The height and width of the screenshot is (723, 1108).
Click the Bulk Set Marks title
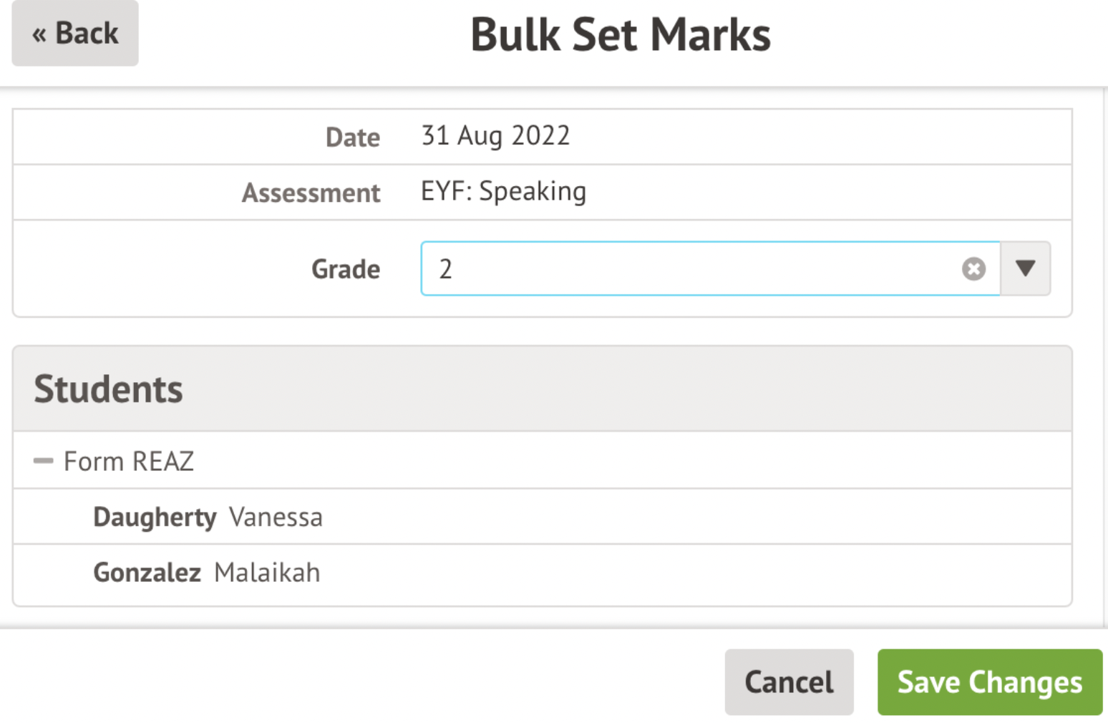coord(621,35)
